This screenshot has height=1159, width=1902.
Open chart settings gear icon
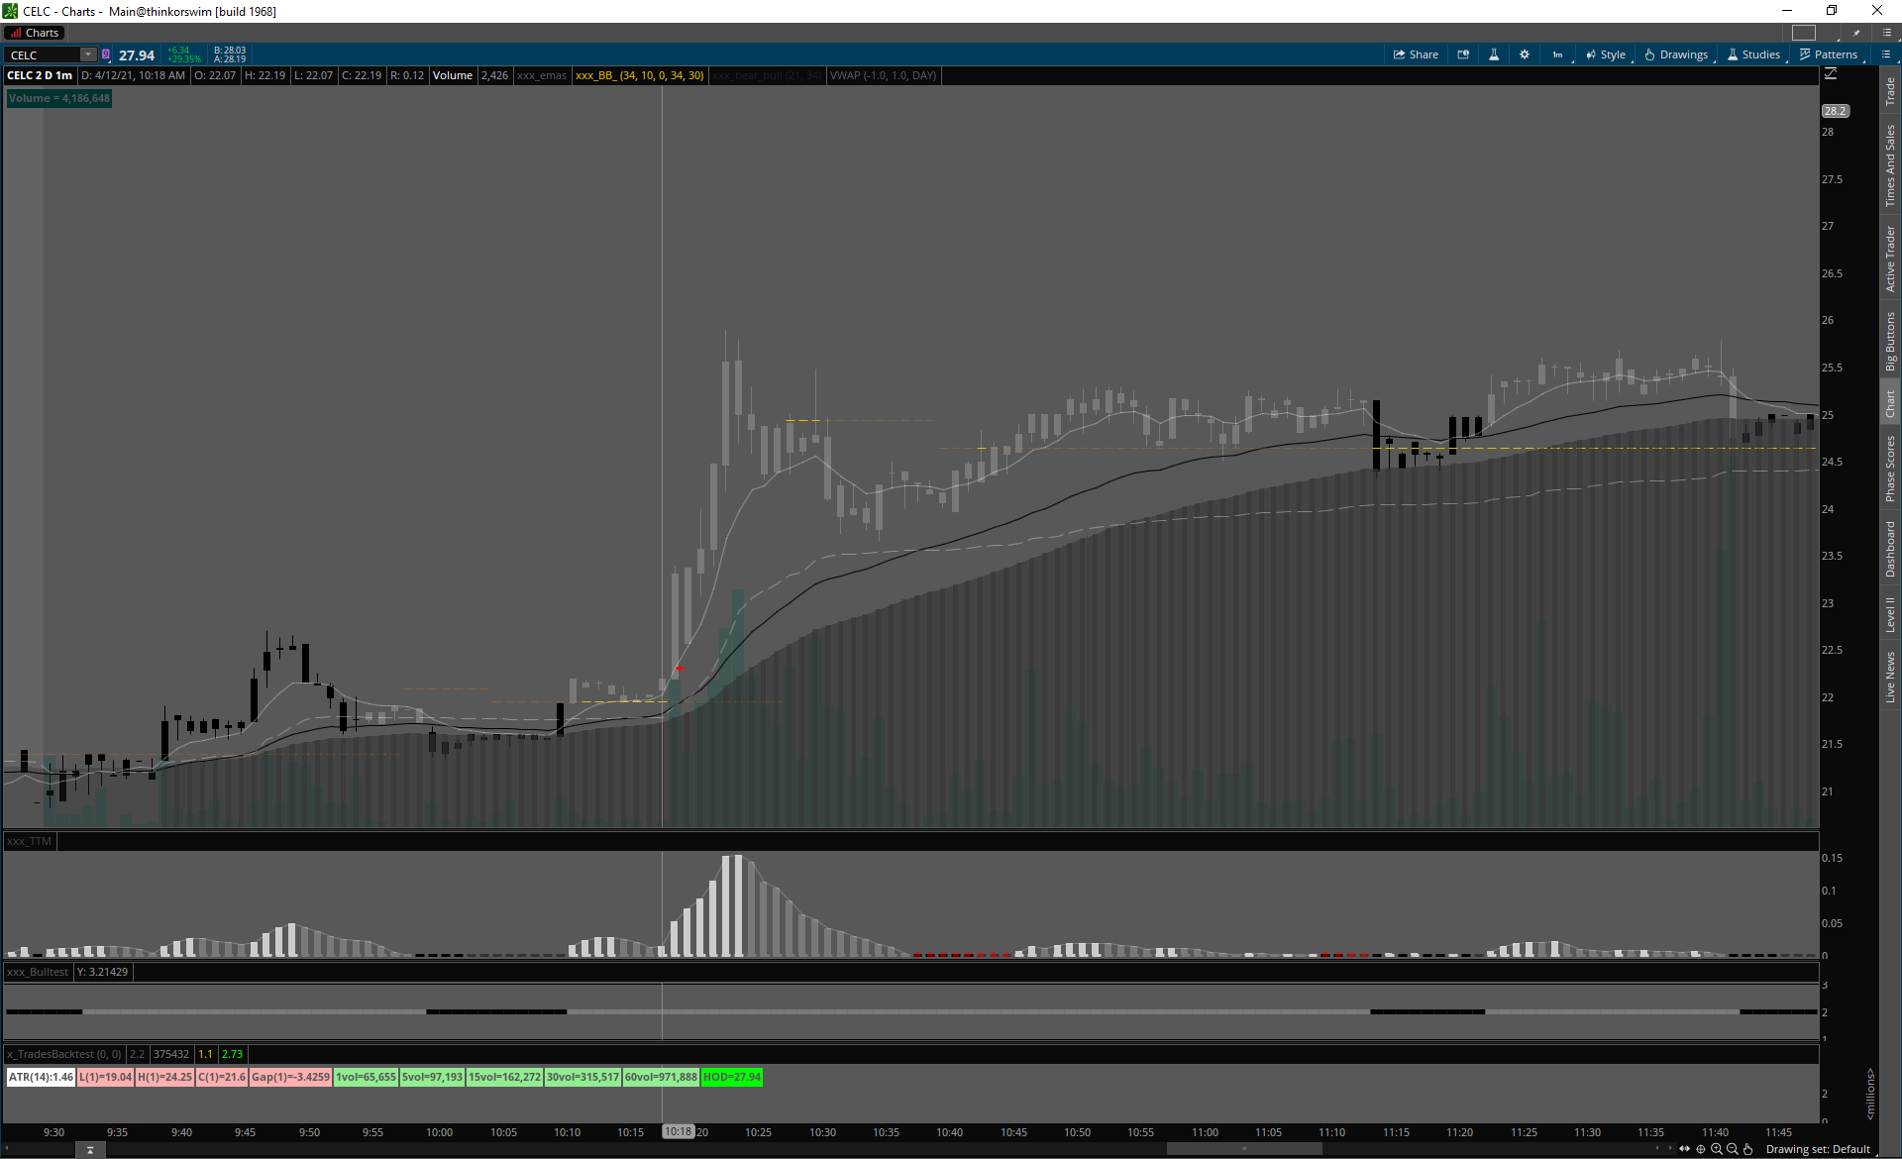(1525, 54)
